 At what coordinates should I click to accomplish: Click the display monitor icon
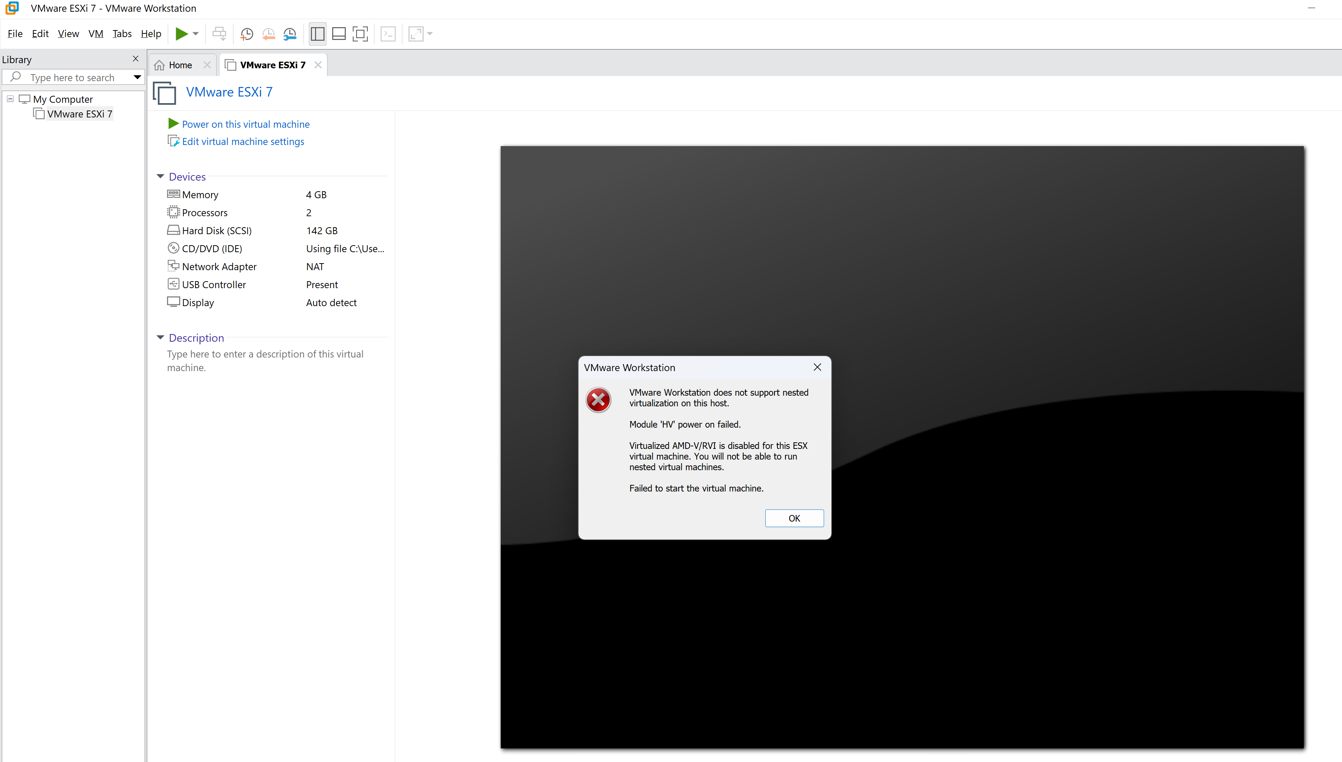point(173,302)
